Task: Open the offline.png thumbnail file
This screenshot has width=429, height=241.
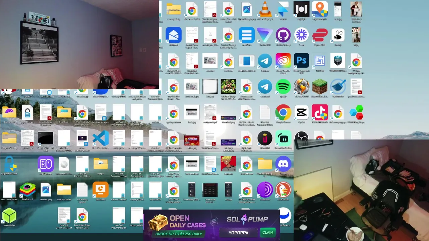Action: coord(192,140)
